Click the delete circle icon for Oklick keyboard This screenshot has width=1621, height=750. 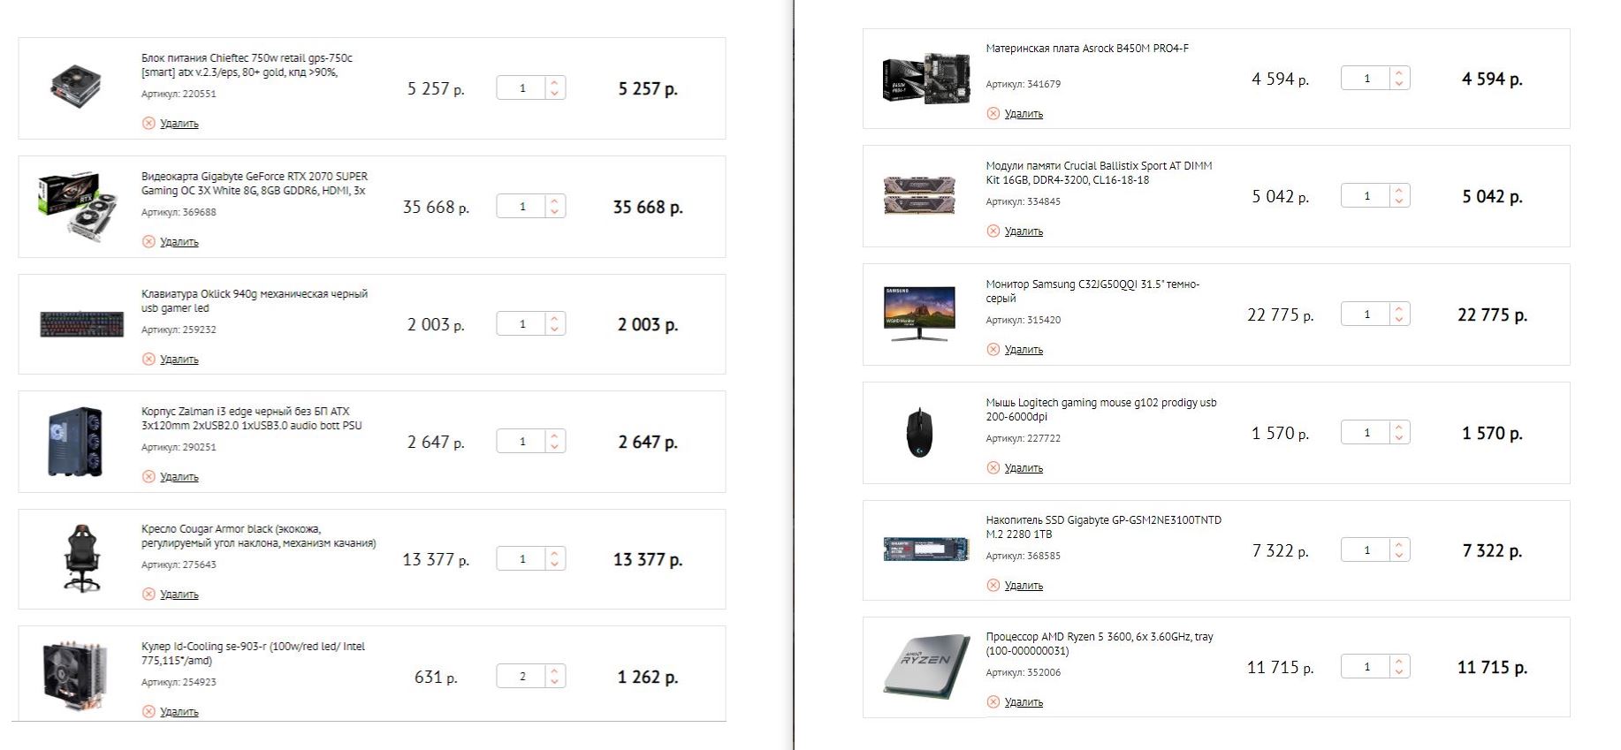148,360
